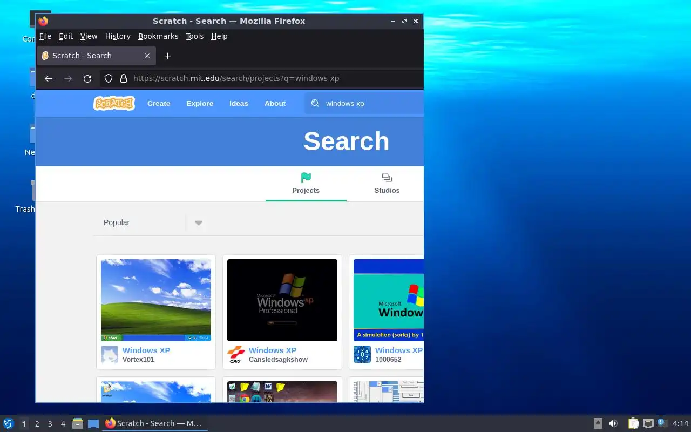The width and height of the screenshot is (691, 432).
Task: Open the file manager from the taskbar
Action: click(77, 423)
